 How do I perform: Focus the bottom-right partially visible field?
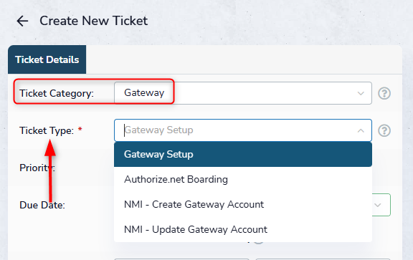(x=323, y=259)
